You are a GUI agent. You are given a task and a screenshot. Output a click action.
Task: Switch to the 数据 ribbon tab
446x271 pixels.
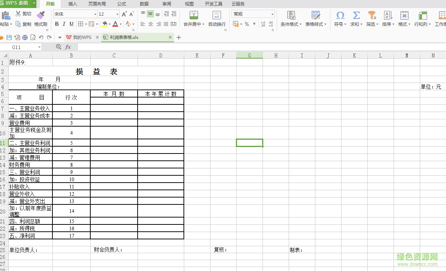(x=143, y=4)
